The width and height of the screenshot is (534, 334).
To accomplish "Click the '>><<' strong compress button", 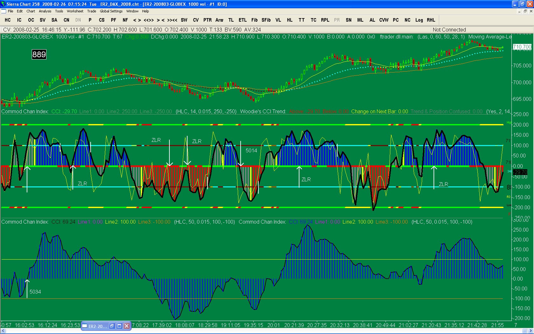I will (x=172, y=20).
